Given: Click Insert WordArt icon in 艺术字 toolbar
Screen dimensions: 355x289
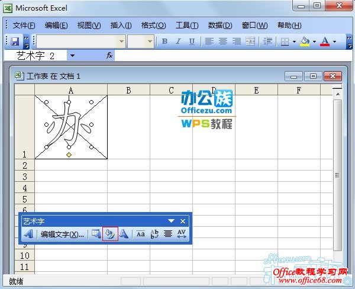Looking at the screenshot, I should tap(29, 234).
